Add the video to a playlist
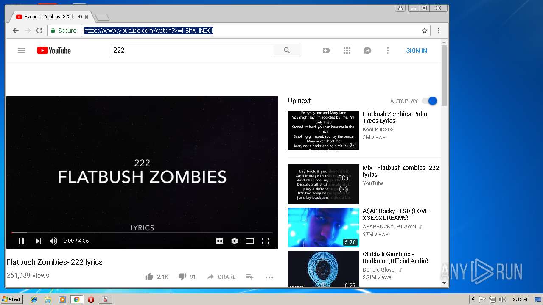This screenshot has width=543, height=305. point(250,277)
